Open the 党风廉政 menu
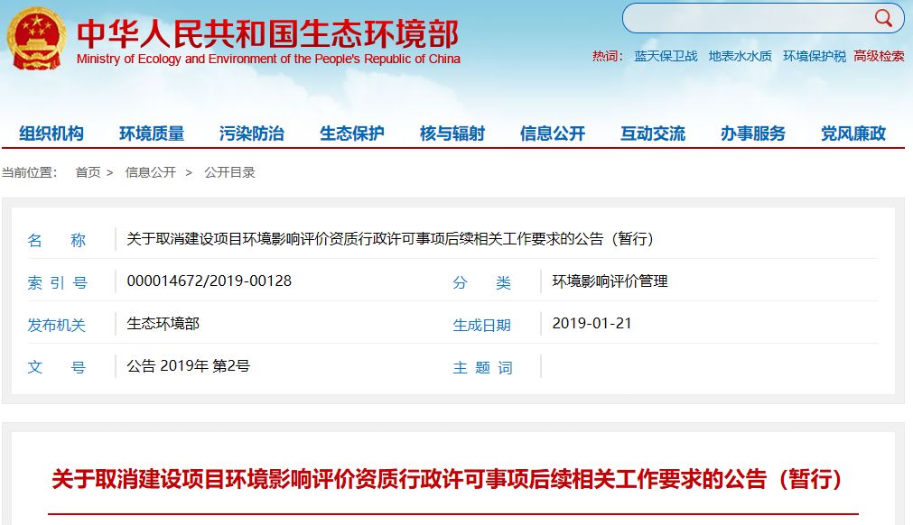The height and width of the screenshot is (525, 913). [853, 134]
